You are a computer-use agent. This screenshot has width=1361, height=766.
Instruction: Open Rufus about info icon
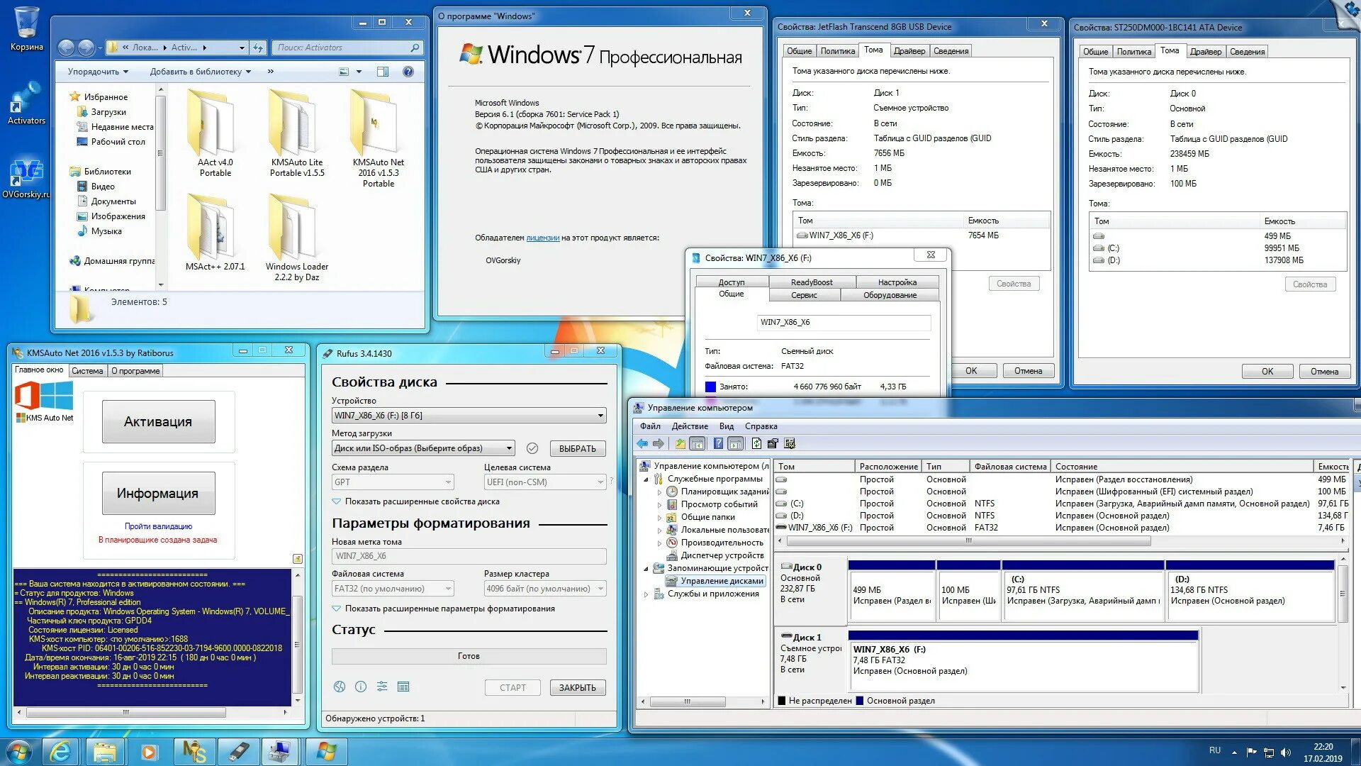(361, 687)
